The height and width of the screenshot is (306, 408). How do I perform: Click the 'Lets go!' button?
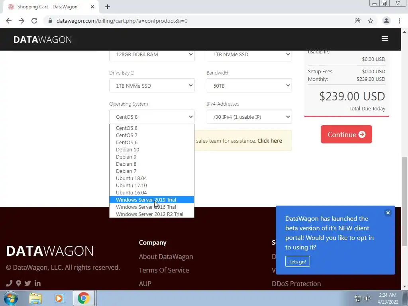(x=297, y=261)
